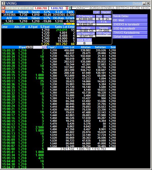Screen dimensions: 152x170
Task: Toggle the small K filter button
Action: (31, 47)
